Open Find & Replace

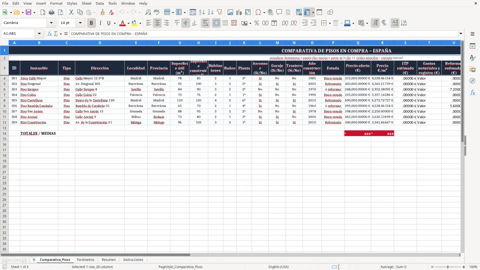click(148, 12)
